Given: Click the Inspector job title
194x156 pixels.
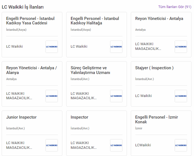Looking at the screenshot, I should pyautogui.click(x=80, y=117).
